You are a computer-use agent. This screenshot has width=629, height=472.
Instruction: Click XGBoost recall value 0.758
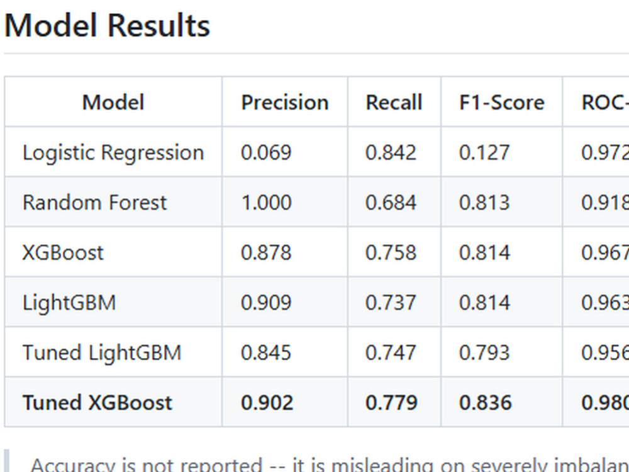click(391, 252)
